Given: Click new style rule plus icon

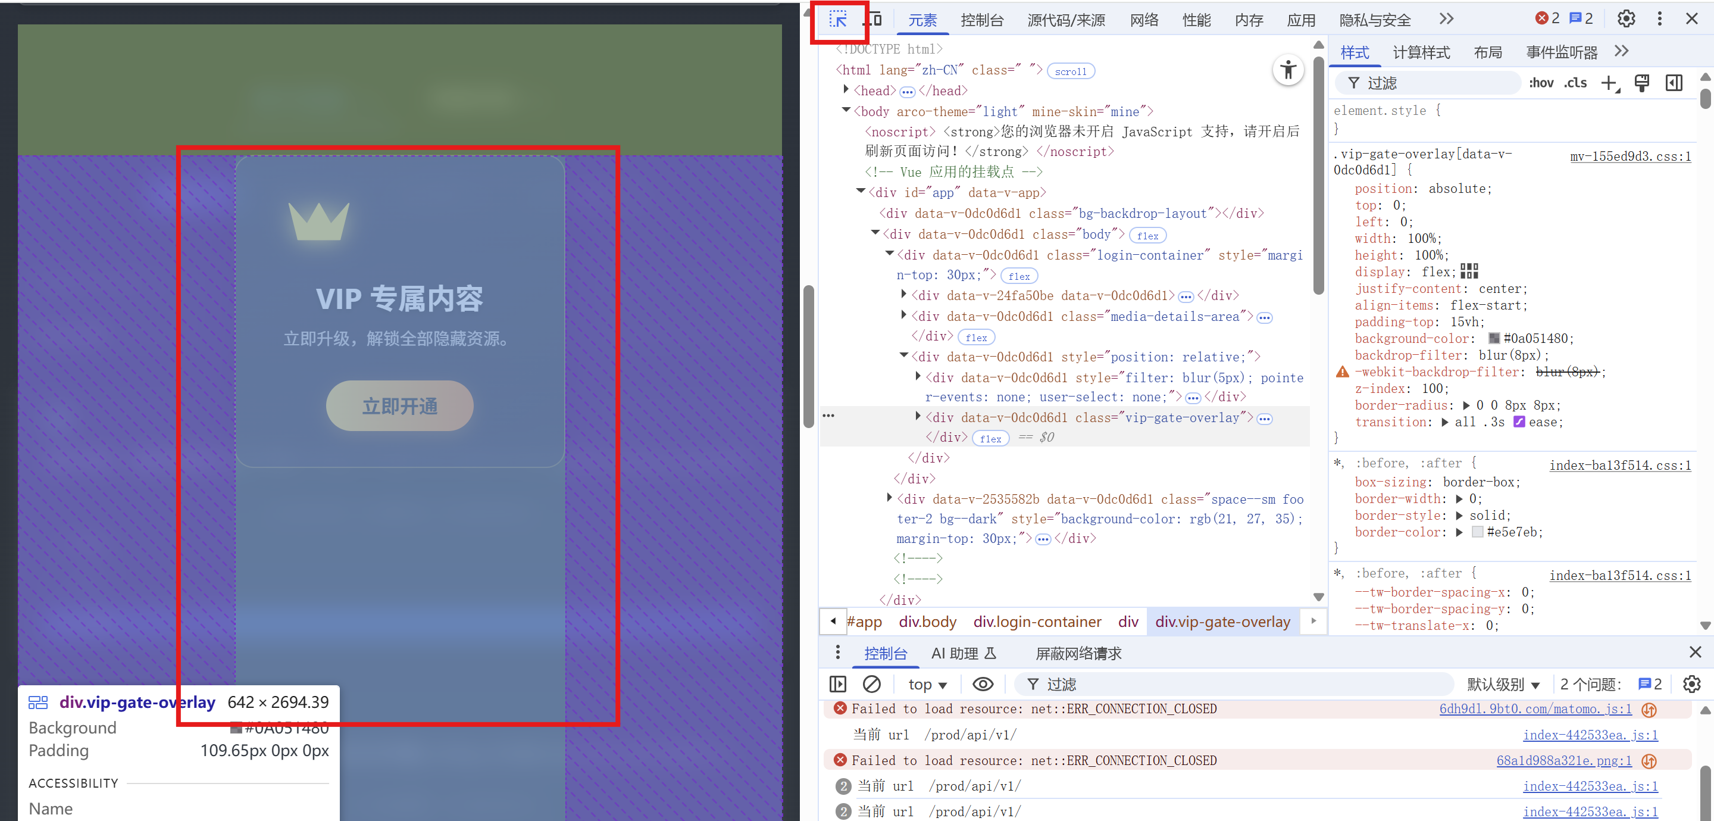Looking at the screenshot, I should (x=1609, y=83).
